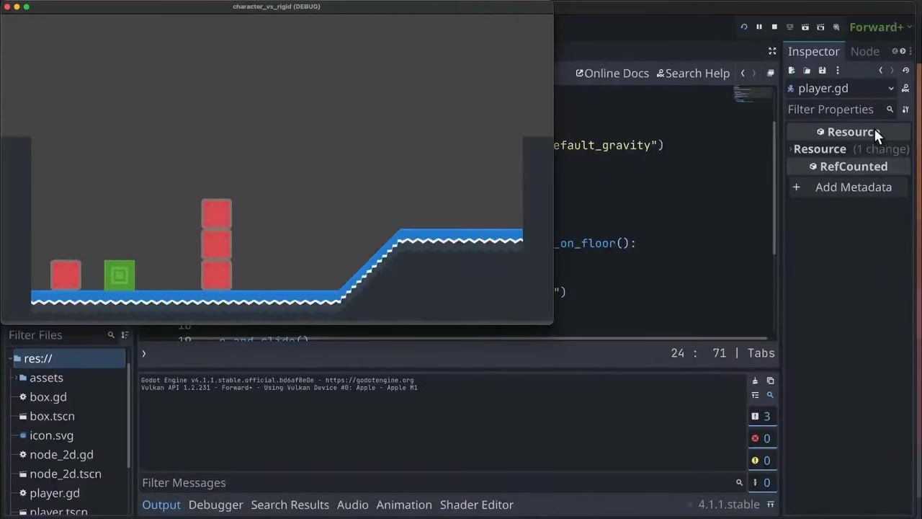Click the Add Metadata button

click(849, 187)
